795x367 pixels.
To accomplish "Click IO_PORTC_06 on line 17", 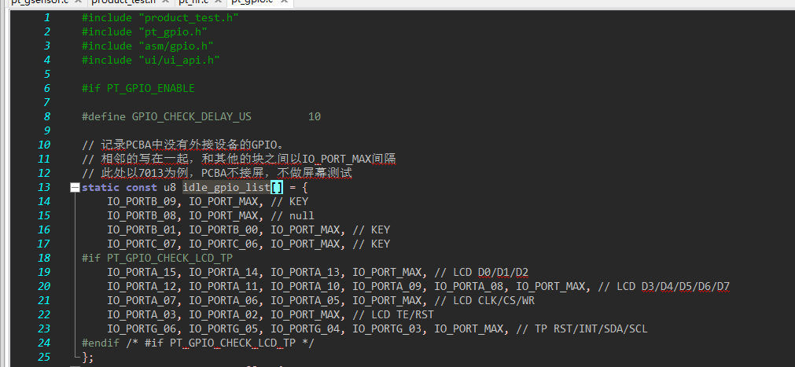I will (x=223, y=244).
